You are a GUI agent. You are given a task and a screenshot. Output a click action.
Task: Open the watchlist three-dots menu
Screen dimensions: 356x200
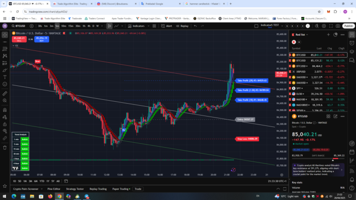pos(343,35)
